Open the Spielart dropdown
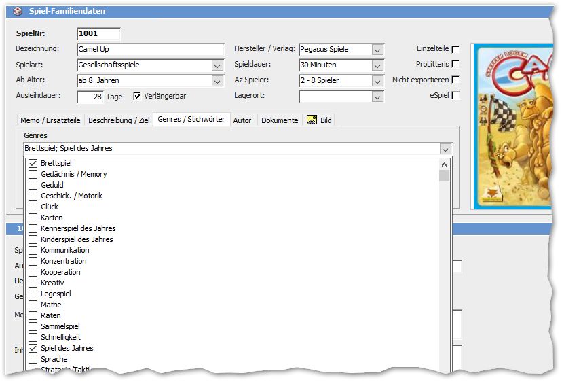 pyautogui.click(x=217, y=66)
